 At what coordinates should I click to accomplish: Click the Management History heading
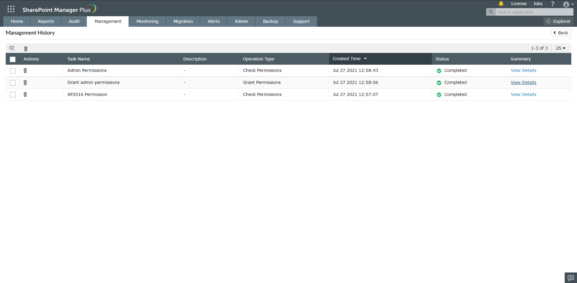coord(30,33)
